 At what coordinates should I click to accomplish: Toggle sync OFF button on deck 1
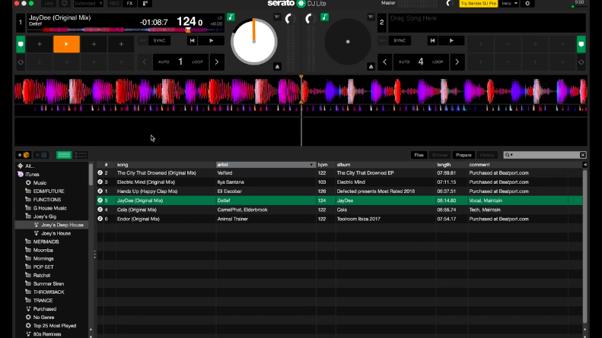(142, 40)
